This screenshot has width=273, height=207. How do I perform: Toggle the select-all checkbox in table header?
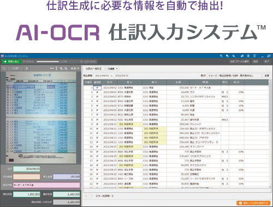pos(95,82)
